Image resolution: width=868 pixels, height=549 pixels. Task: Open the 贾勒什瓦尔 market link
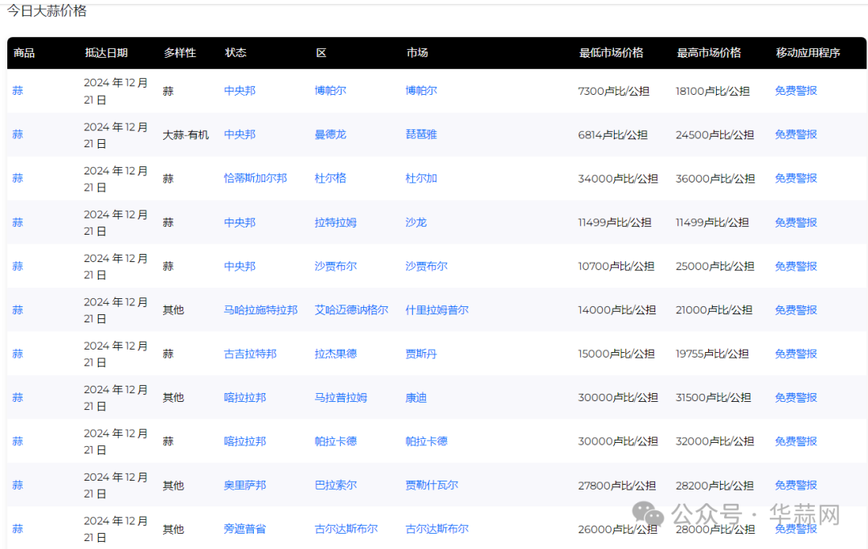[x=432, y=485]
